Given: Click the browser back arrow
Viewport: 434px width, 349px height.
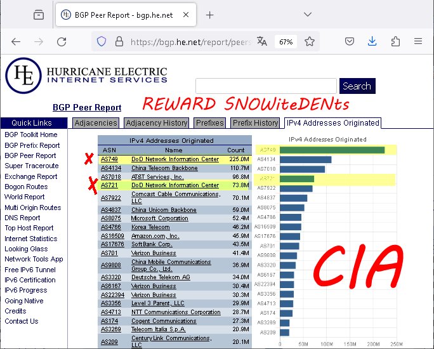Looking at the screenshot, I should coord(16,42).
